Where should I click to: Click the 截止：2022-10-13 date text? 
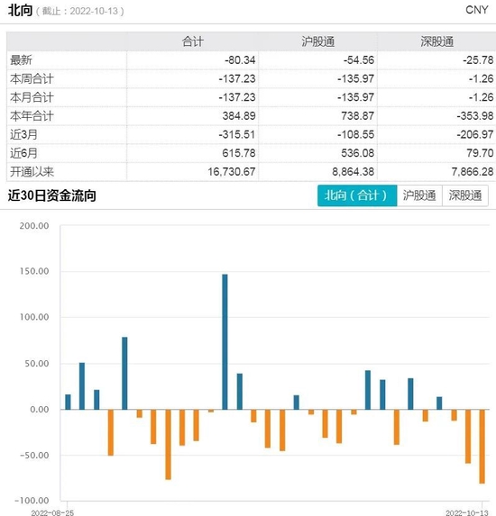tap(80, 11)
